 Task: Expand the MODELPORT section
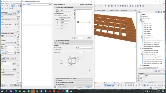tap(55, 85)
